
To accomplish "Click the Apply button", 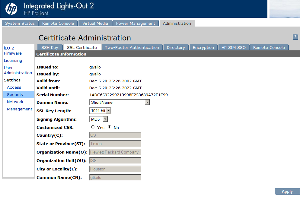I will 287,191.
